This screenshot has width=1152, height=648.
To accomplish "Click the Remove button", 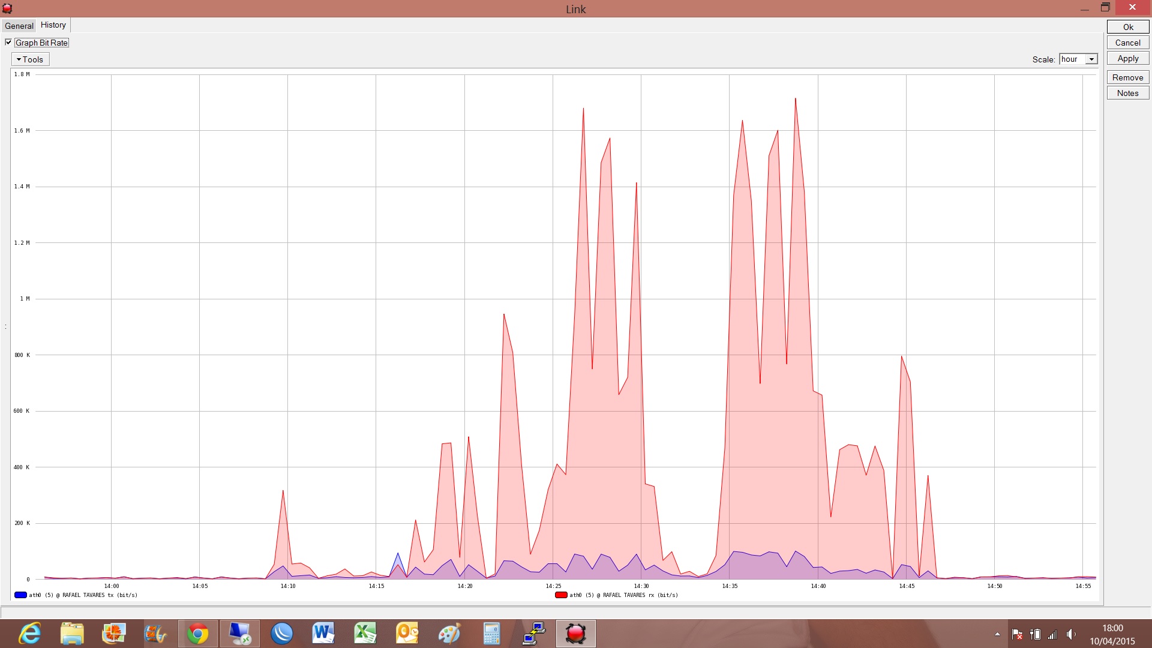I will tap(1127, 77).
